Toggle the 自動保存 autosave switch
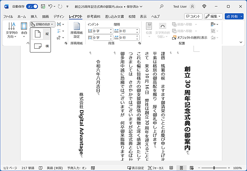Screen dimensions: 247x171 (32, 6)
